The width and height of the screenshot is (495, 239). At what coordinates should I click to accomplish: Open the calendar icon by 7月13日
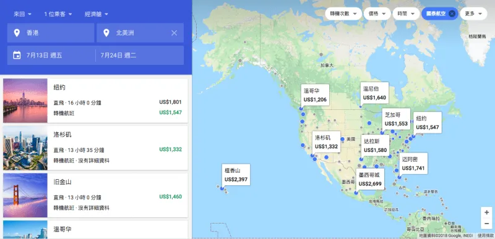click(17, 56)
